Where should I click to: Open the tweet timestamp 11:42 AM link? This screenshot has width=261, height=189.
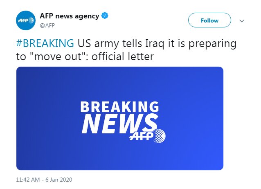pyautogui.click(x=28, y=180)
